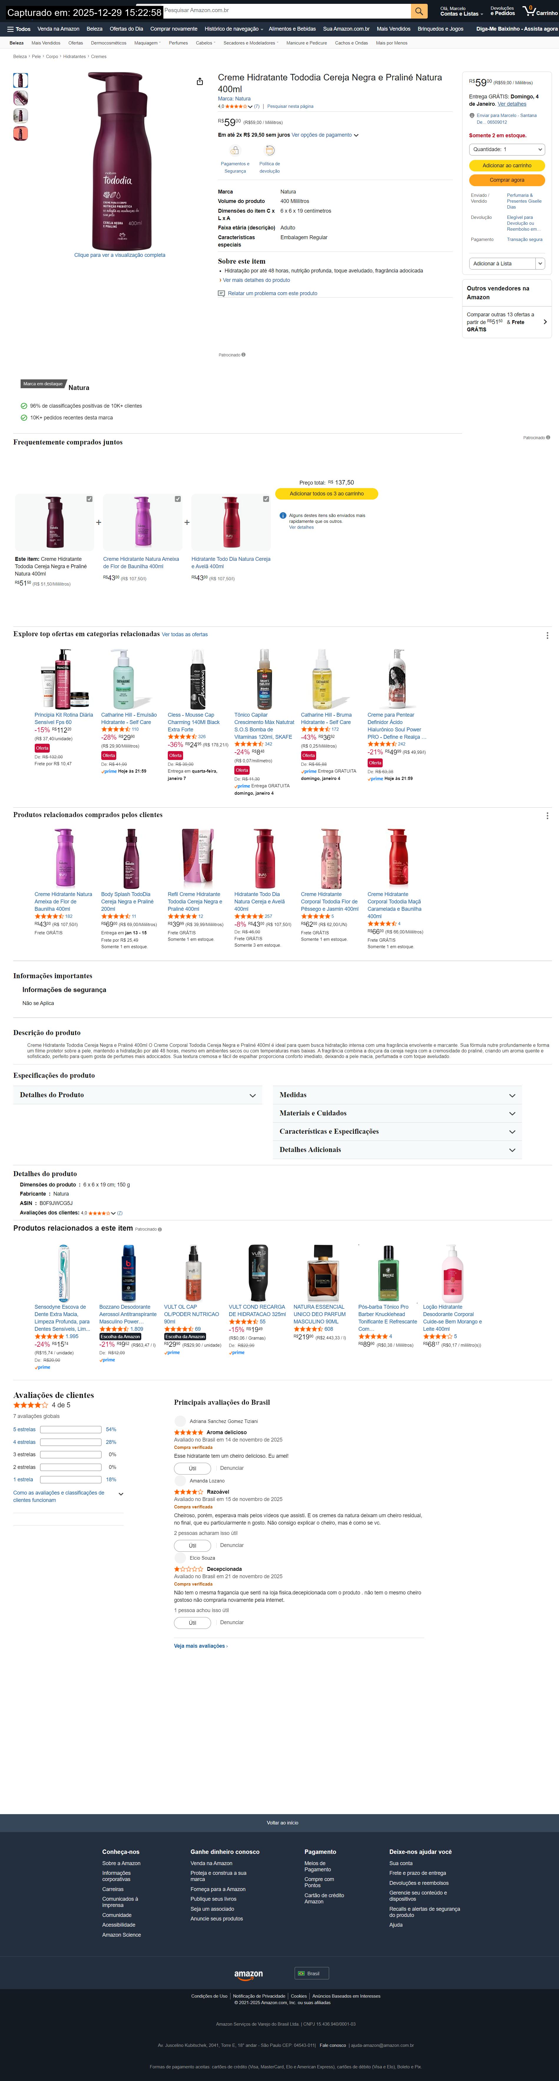Click the Comprar agora button
559x2081 pixels.
coord(507,180)
